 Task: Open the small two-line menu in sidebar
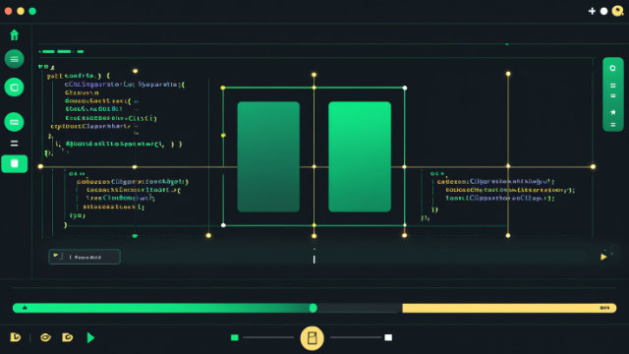[14, 144]
